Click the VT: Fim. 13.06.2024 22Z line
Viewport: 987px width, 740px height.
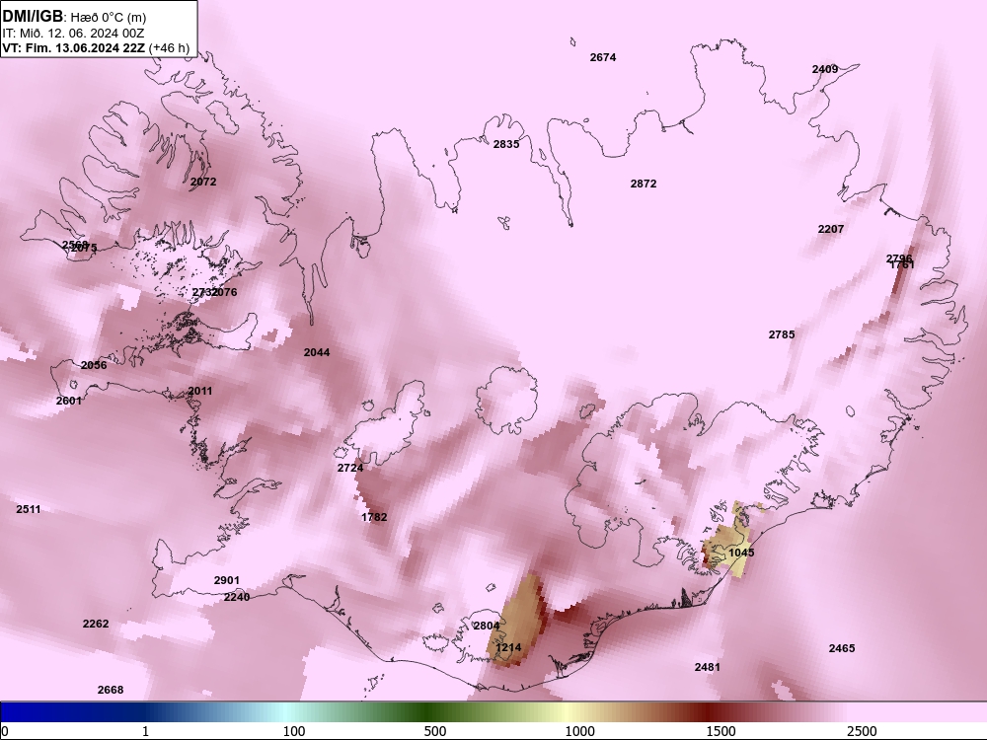[x=96, y=47]
